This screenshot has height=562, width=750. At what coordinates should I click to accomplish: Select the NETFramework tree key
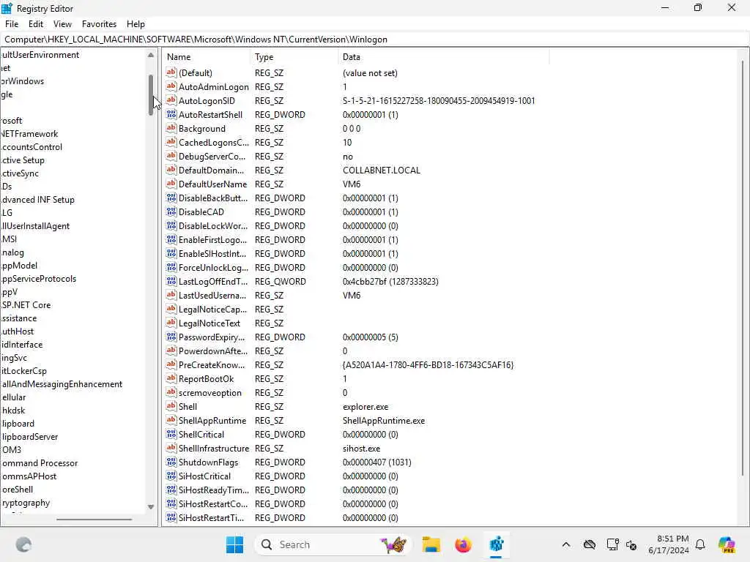(29, 134)
